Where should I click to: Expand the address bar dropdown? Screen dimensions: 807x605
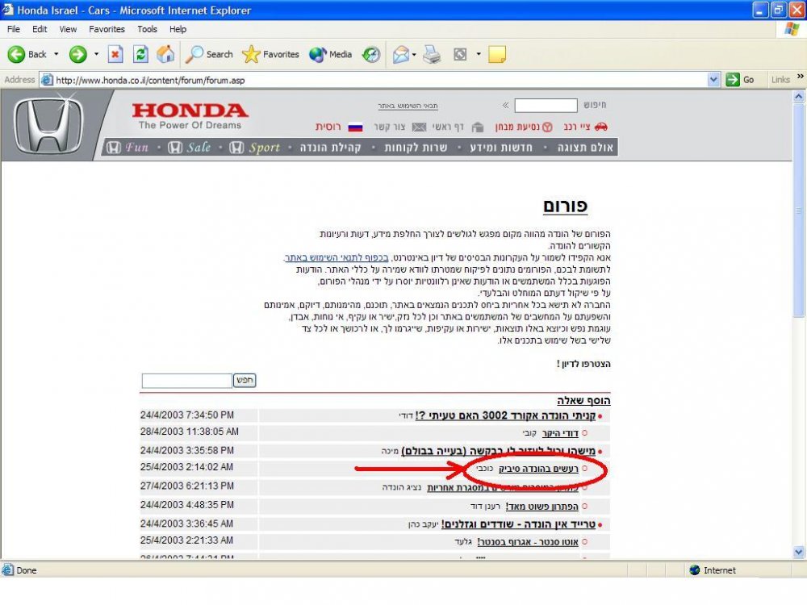(713, 80)
